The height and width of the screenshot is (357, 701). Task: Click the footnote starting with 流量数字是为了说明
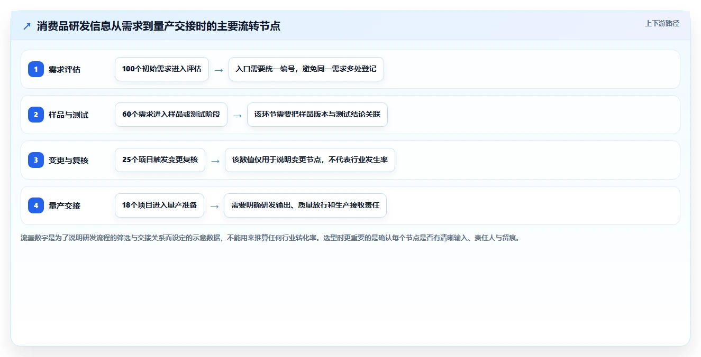270,238
